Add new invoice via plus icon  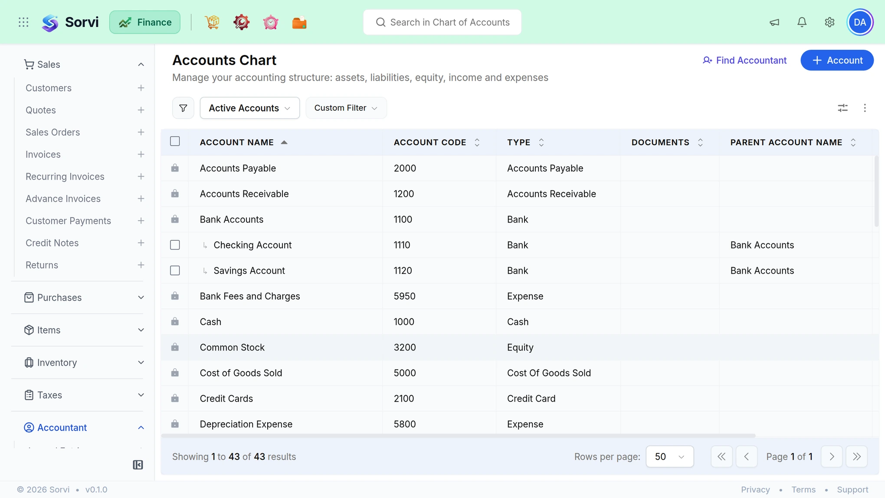[x=141, y=154]
